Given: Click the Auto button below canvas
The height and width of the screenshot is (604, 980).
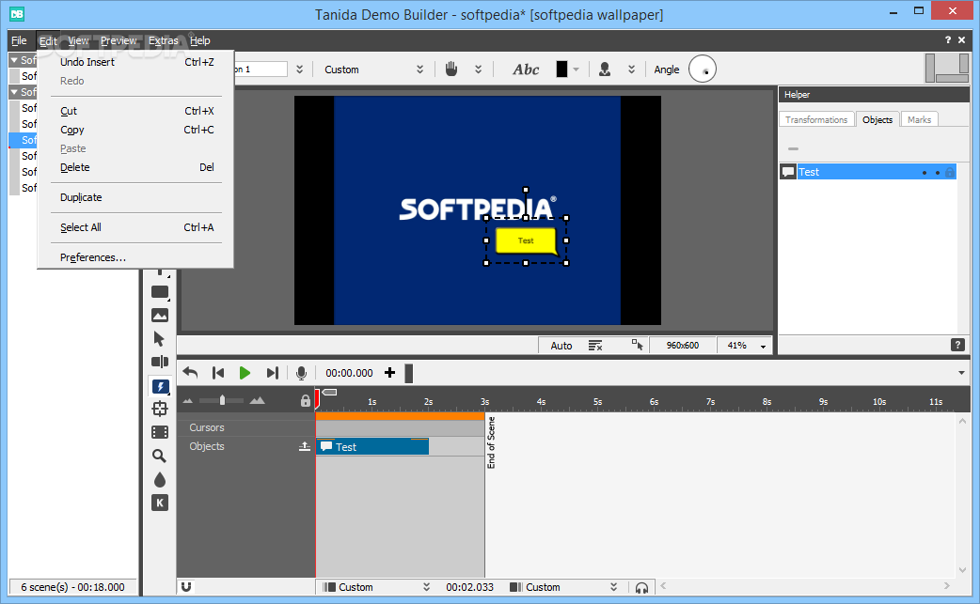Looking at the screenshot, I should (561, 345).
